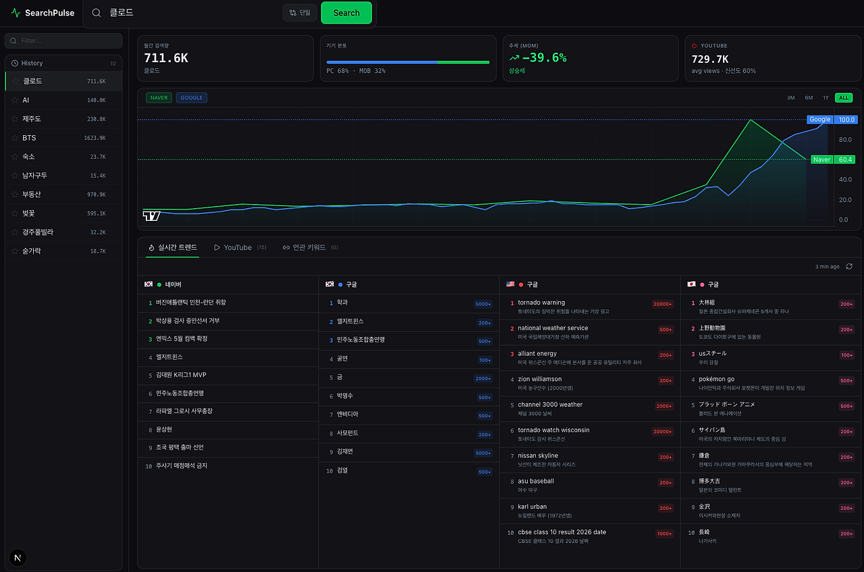The width and height of the screenshot is (864, 572).
Task: Focus the history Filter input field
Action: [63, 41]
